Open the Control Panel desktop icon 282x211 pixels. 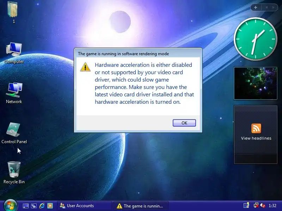pos(14,133)
